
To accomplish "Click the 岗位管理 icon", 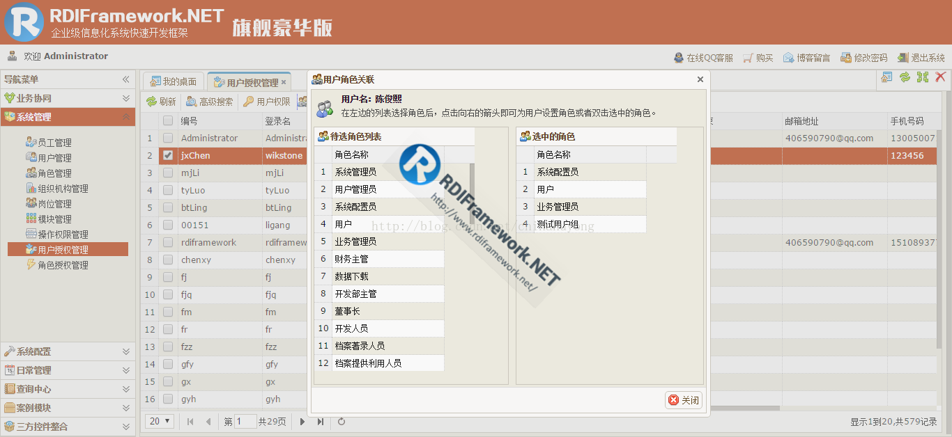I will pyautogui.click(x=31, y=203).
